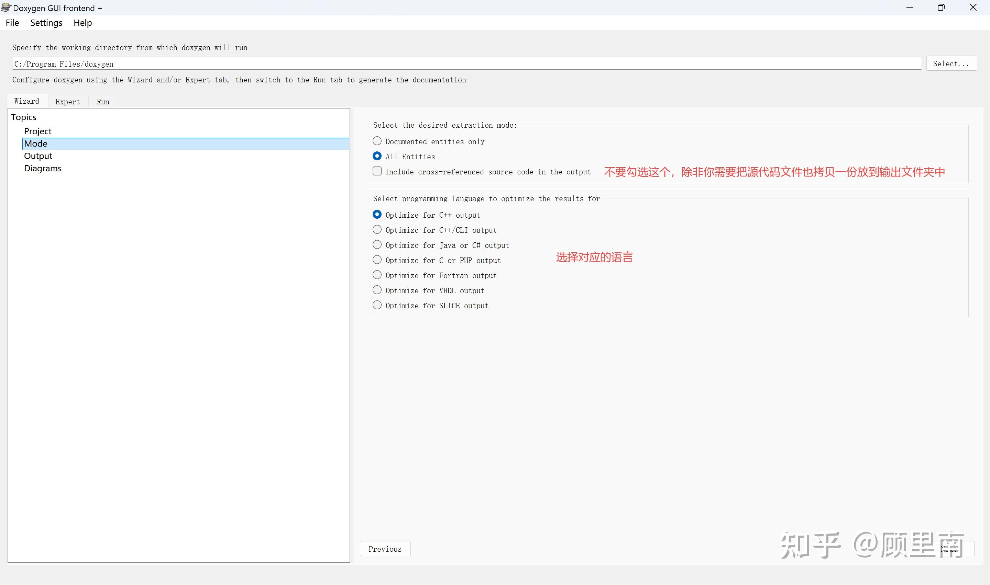
Task: Open the Settings menu
Action: [x=46, y=23]
